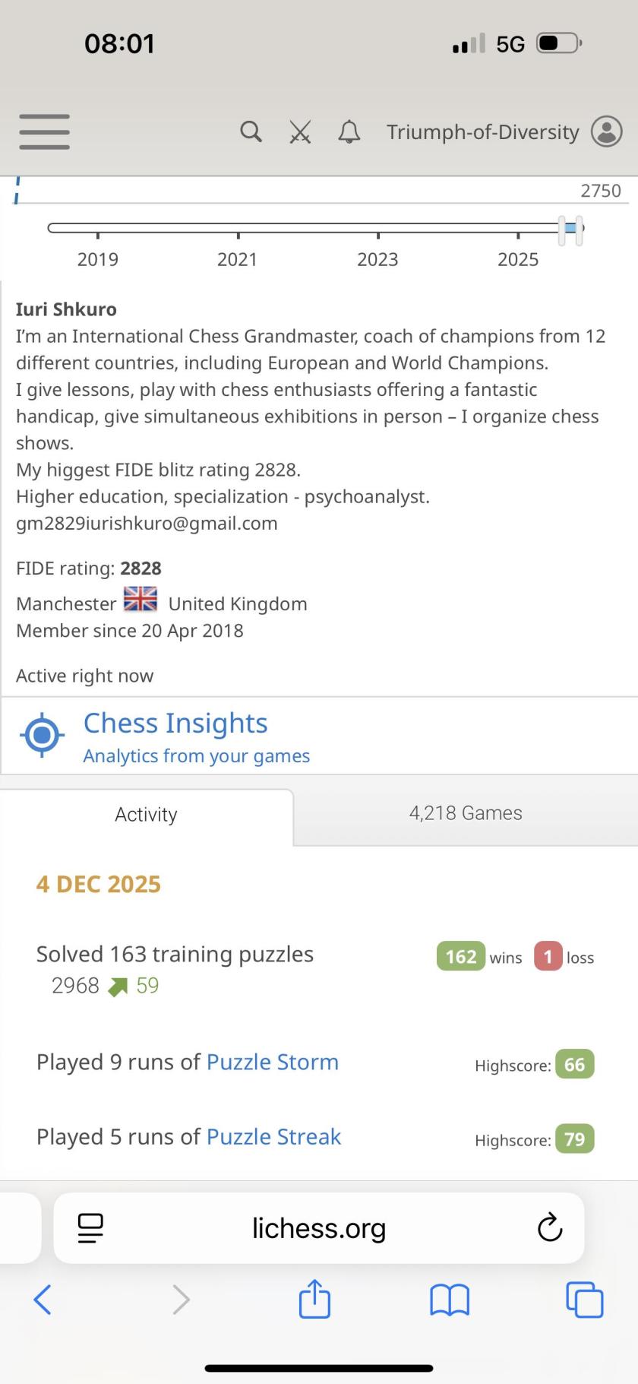Show all open Safari tabs

(584, 1299)
